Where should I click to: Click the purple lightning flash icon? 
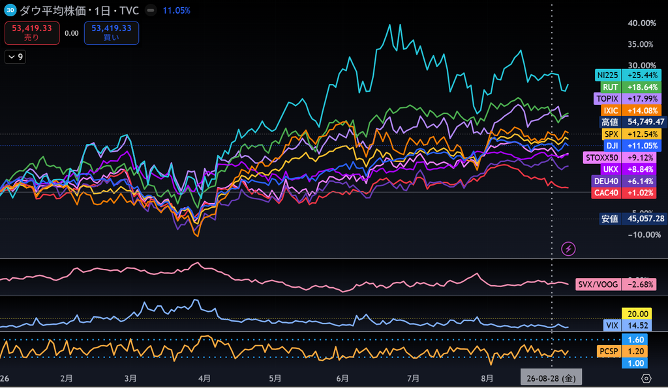pos(568,249)
